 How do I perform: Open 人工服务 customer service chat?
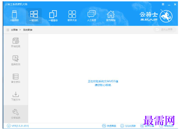(x=92, y=16)
